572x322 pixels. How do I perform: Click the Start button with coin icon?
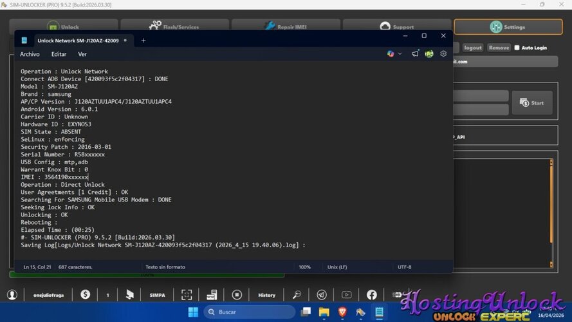coord(532,103)
